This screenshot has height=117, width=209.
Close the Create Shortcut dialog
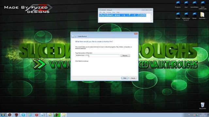click(136, 33)
